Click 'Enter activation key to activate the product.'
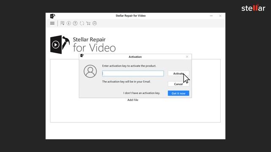 129,66
